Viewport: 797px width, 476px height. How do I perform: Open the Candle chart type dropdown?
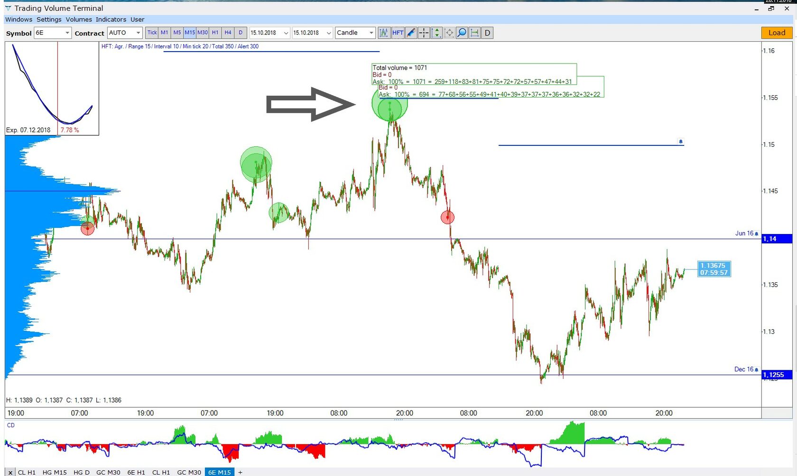coord(372,33)
